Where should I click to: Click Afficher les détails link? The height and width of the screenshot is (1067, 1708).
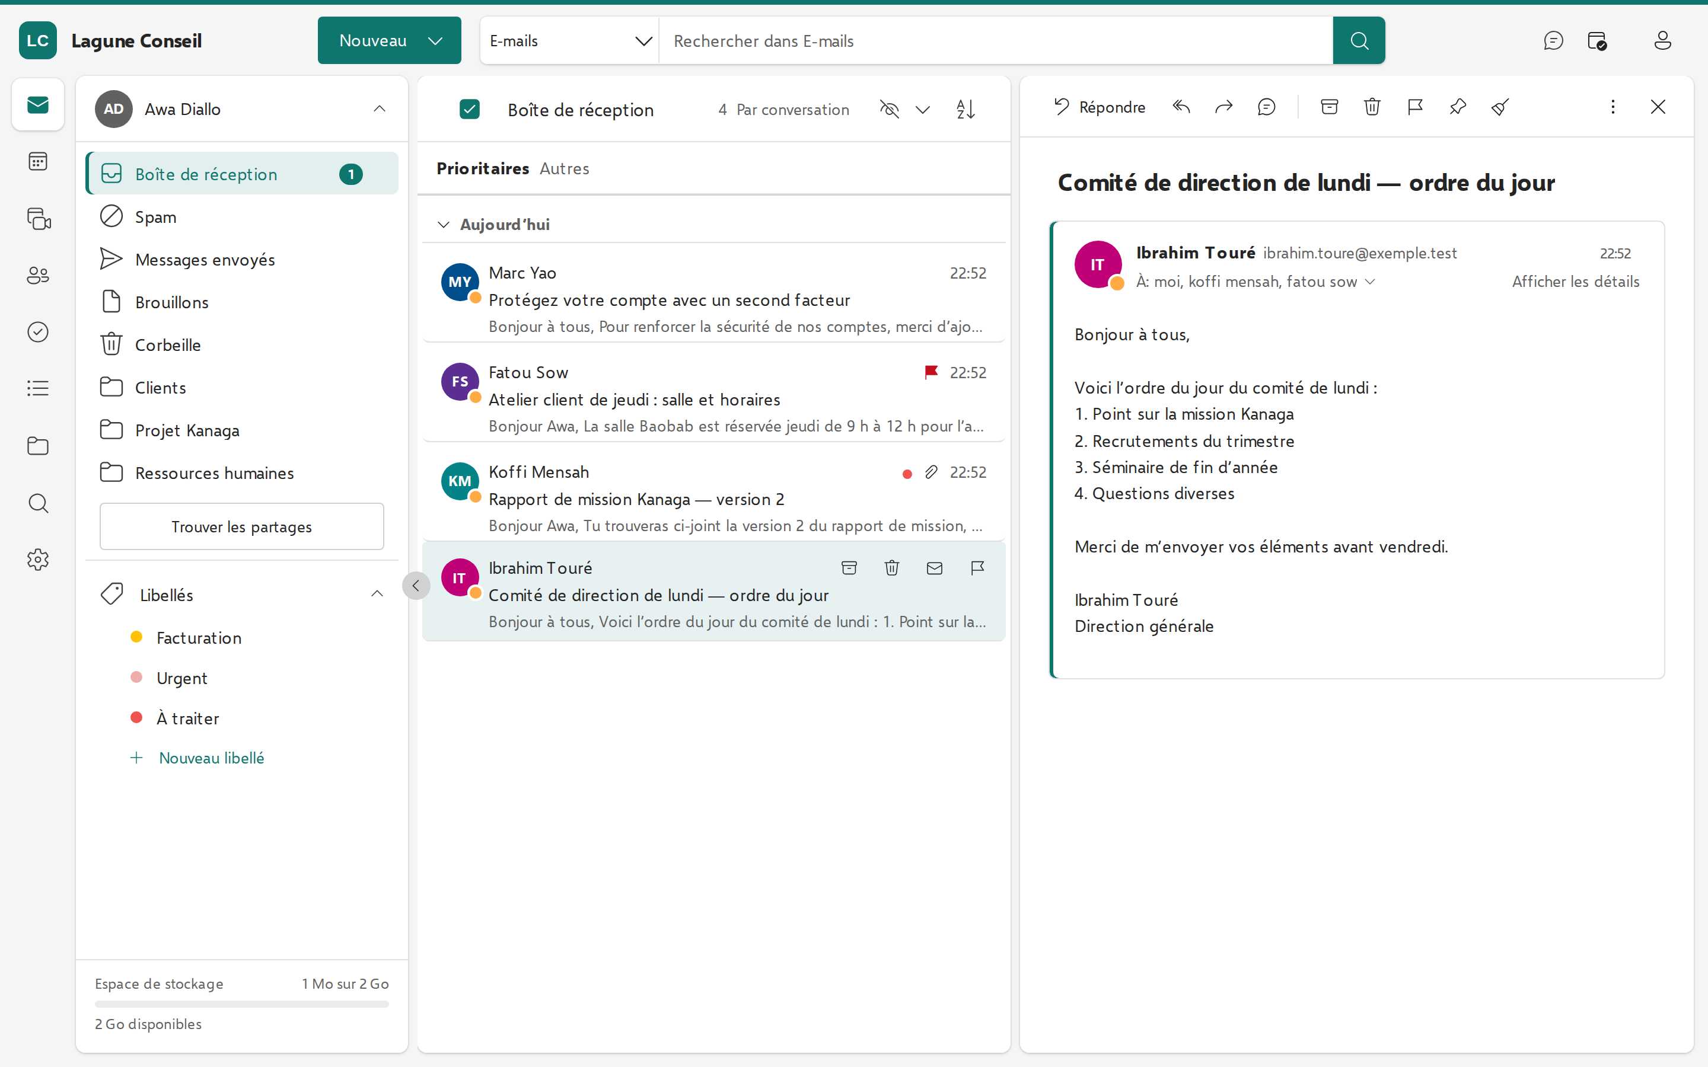1575,282
